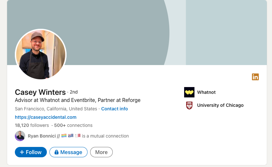The height and width of the screenshot is (167, 272).
Task: Follow Casey Winters
Action: (31, 152)
